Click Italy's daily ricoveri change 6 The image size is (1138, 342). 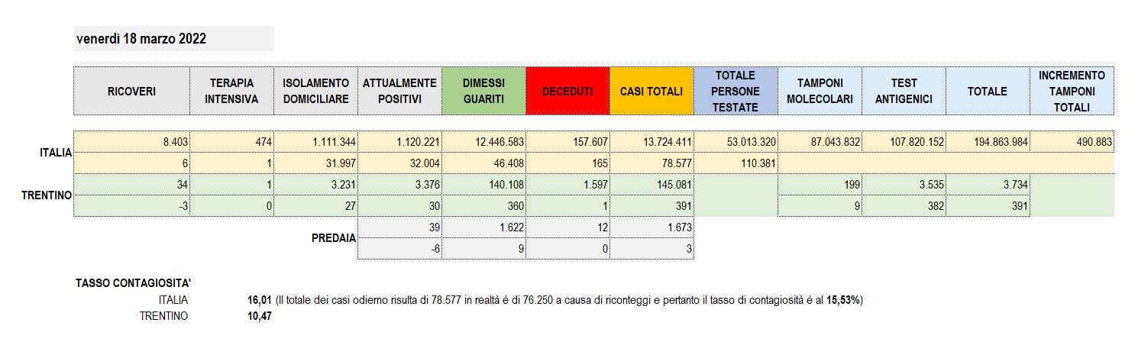(x=131, y=163)
